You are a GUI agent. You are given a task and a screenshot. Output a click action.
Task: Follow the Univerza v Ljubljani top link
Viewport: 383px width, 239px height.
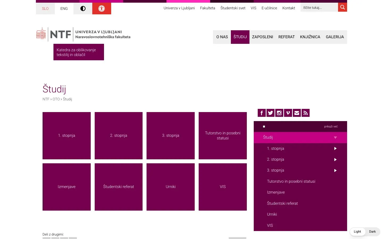pos(179,8)
